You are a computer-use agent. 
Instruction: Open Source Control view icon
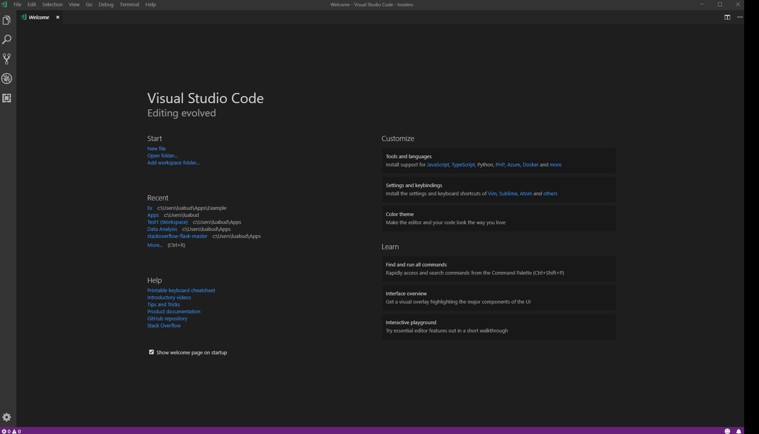[7, 59]
